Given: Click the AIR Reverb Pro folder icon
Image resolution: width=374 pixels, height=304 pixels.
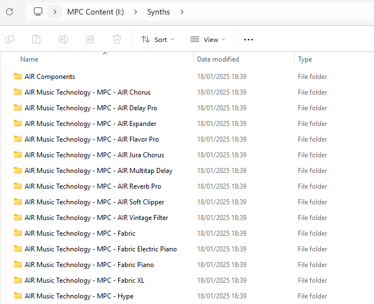Looking at the screenshot, I should 18,186.
